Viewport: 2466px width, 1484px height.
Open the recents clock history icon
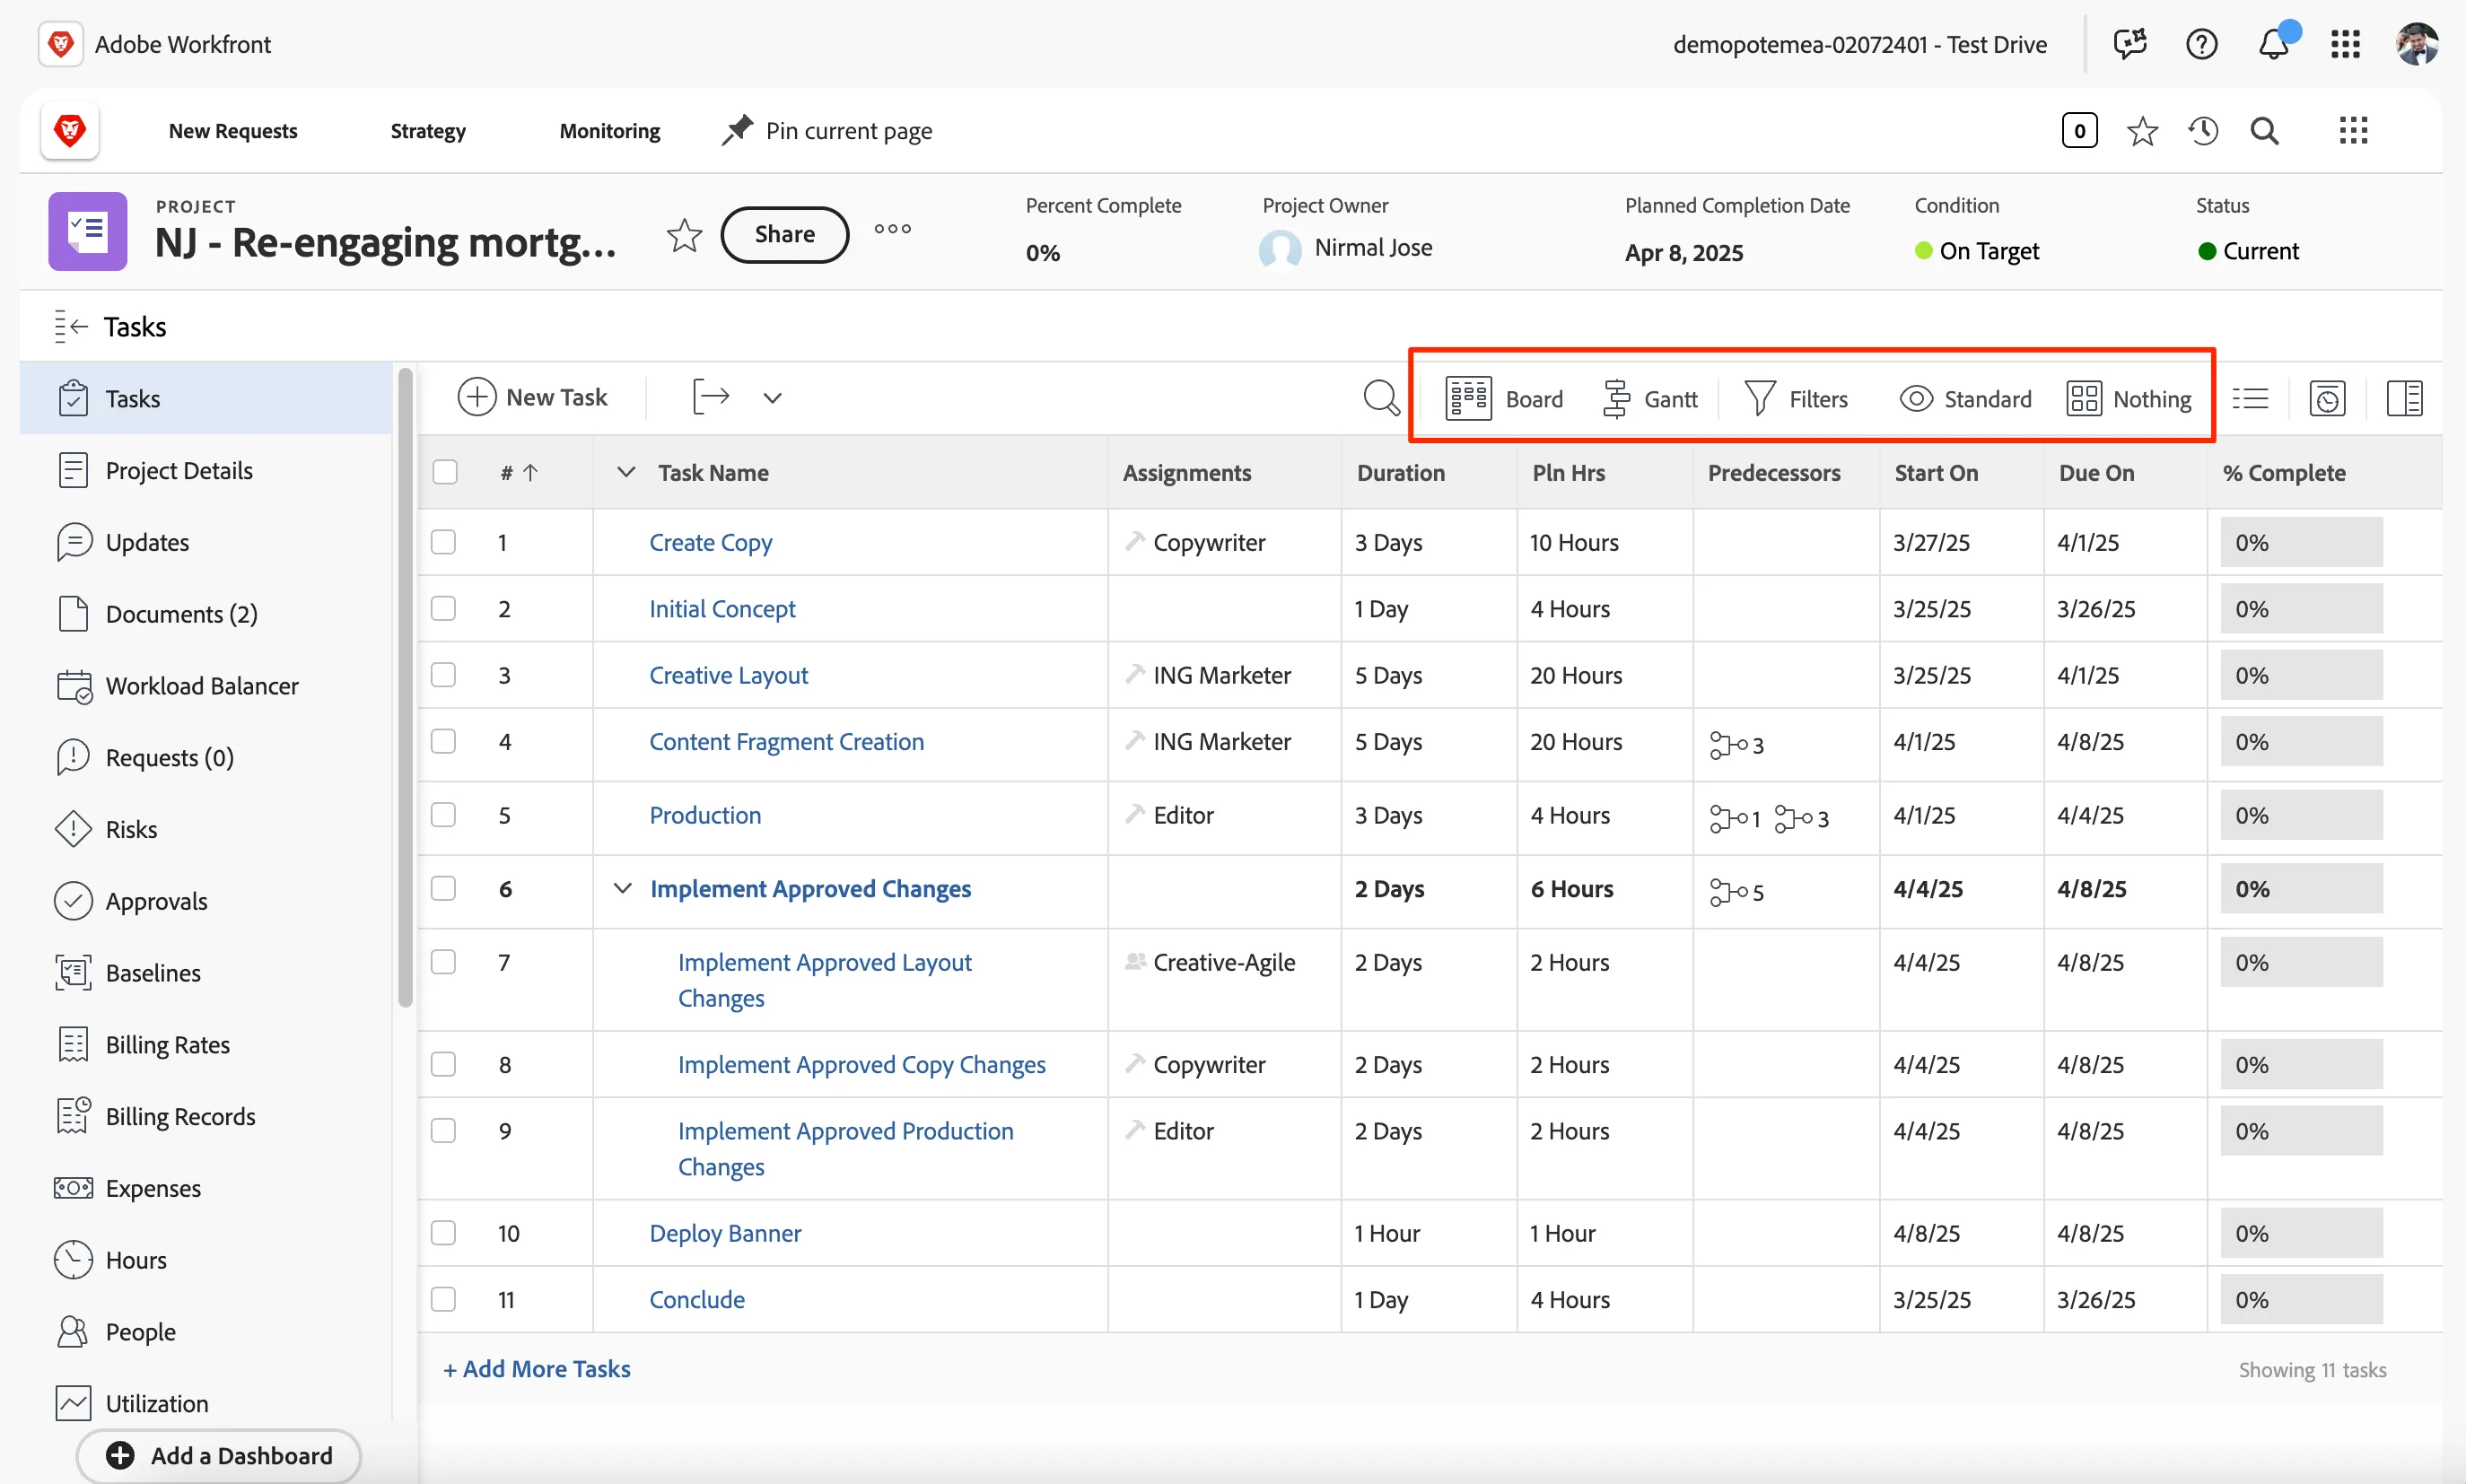(2203, 131)
